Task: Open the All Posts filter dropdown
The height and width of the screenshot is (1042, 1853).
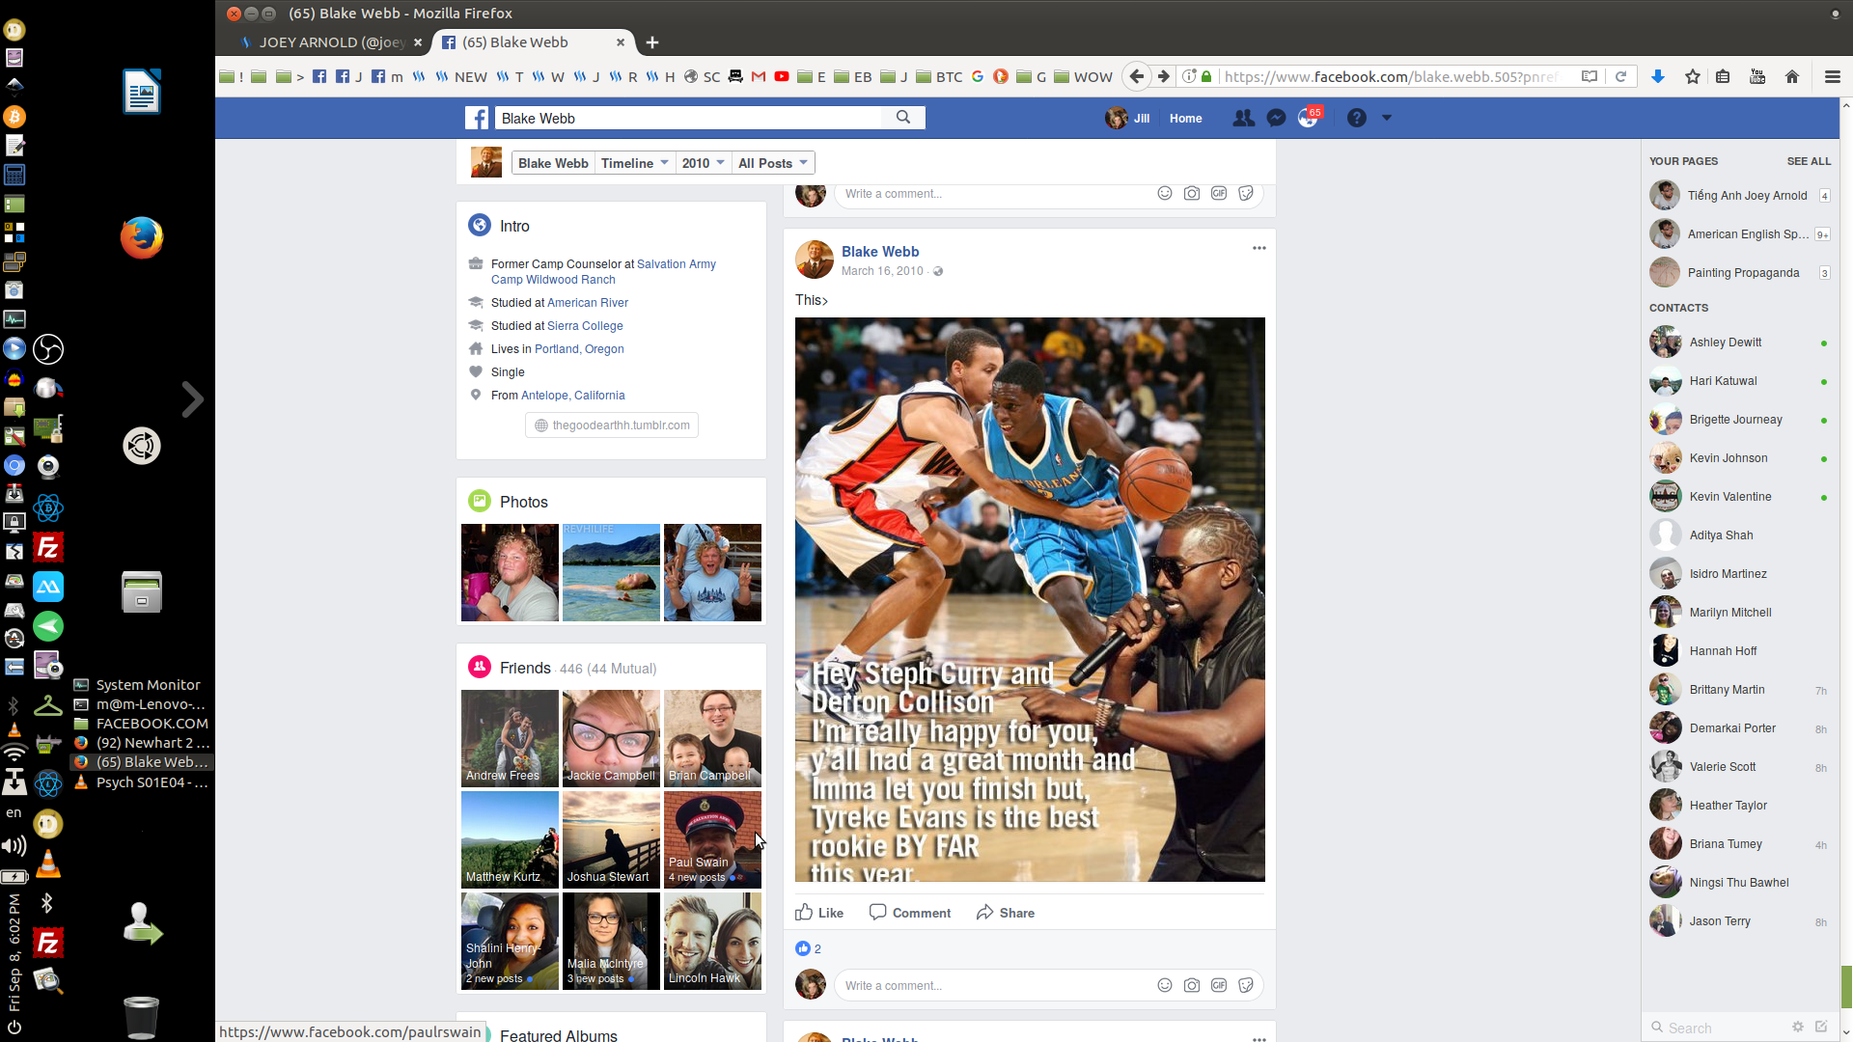Action: (773, 163)
